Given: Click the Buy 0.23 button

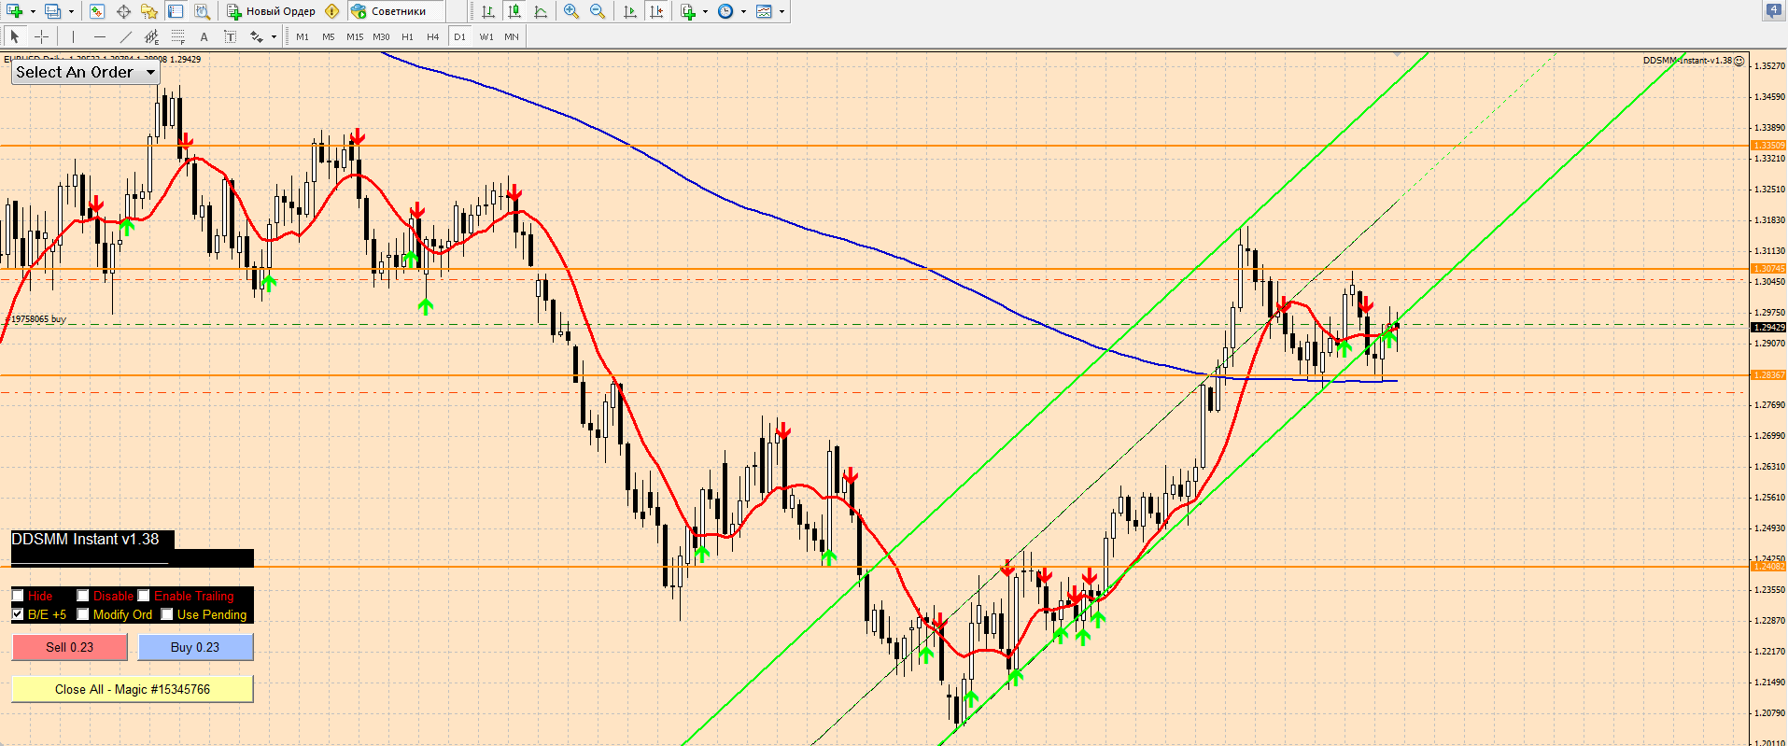Looking at the screenshot, I should pos(195,647).
